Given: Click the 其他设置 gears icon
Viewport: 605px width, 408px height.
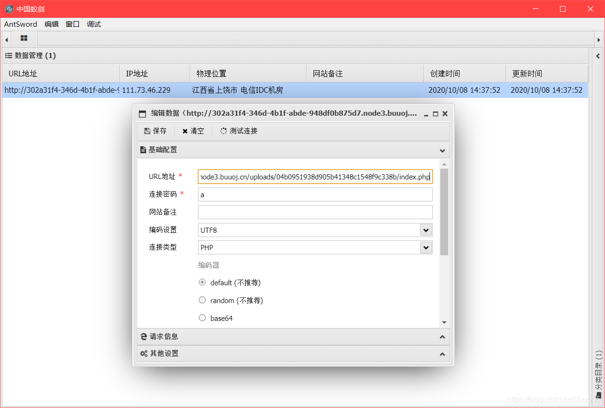Looking at the screenshot, I should tap(144, 354).
